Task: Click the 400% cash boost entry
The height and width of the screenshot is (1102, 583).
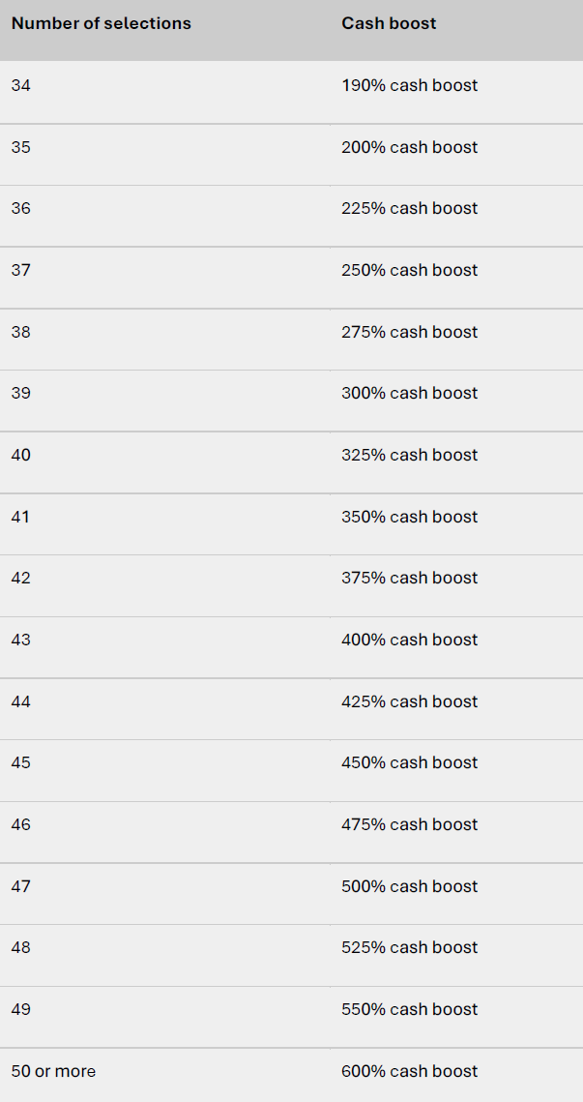Action: (x=410, y=640)
